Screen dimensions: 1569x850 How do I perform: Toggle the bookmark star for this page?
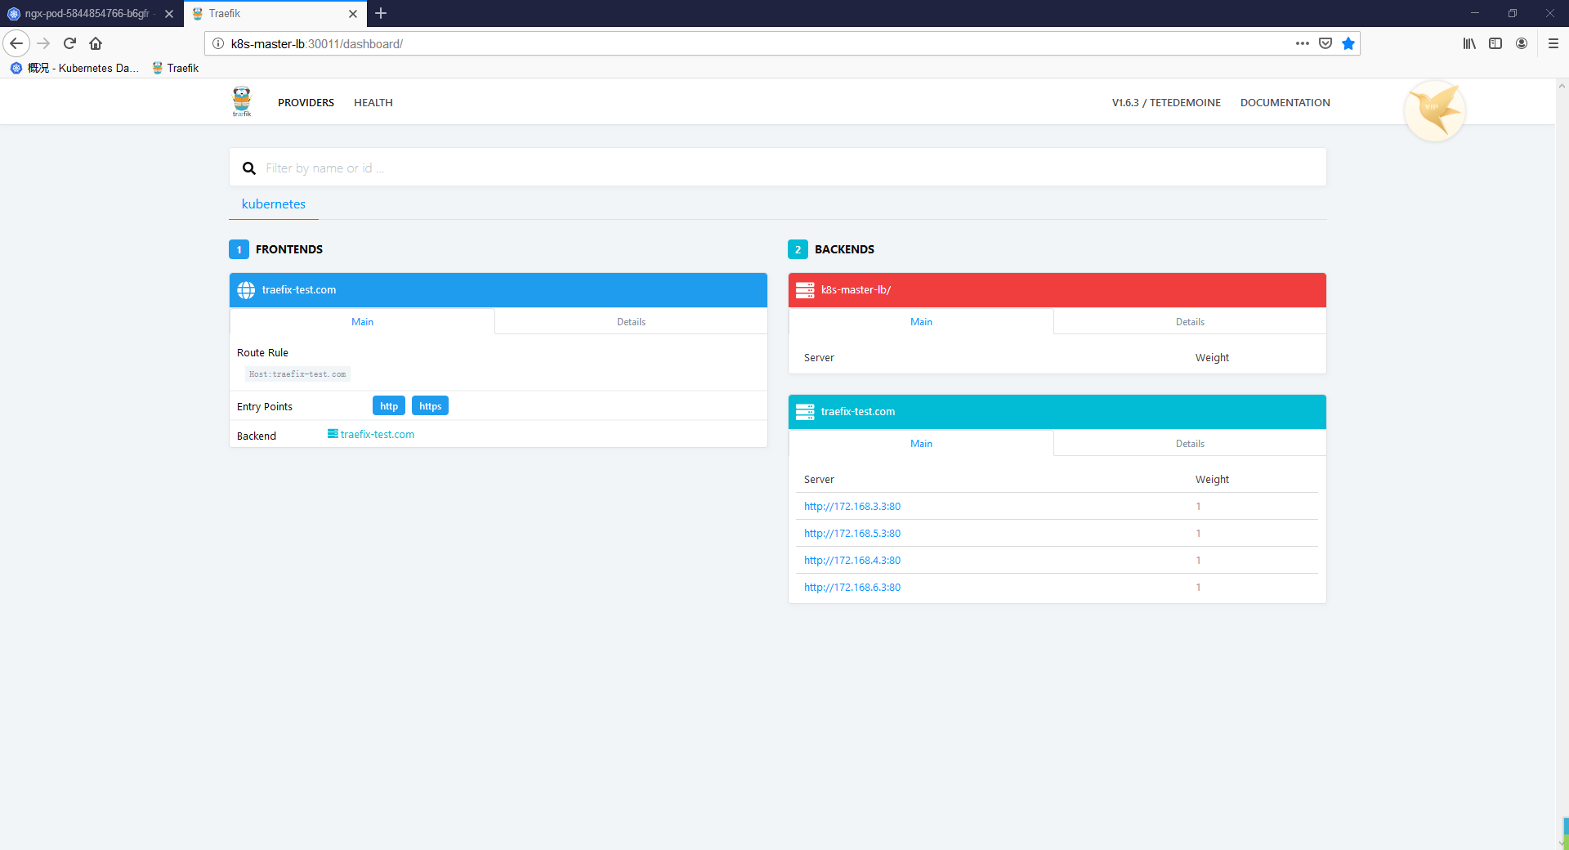click(x=1348, y=43)
